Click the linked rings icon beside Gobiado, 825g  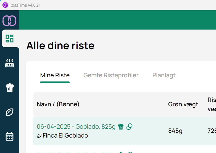tap(129, 126)
